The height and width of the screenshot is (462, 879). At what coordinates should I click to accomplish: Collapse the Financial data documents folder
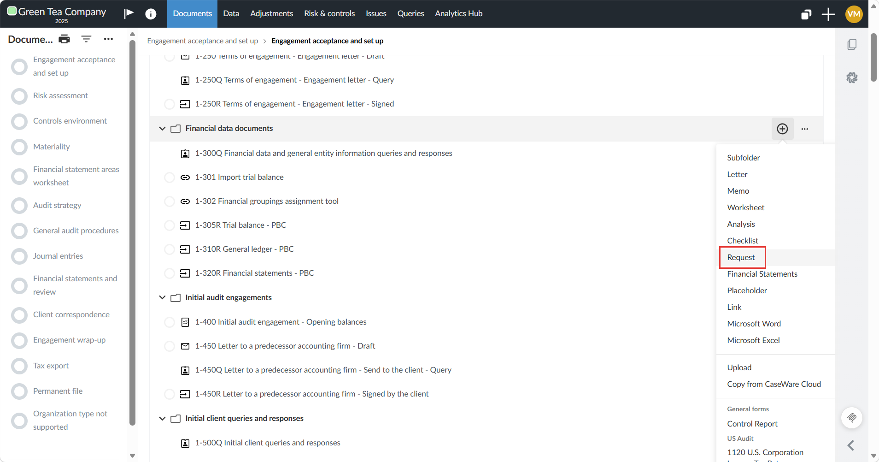pyautogui.click(x=162, y=129)
